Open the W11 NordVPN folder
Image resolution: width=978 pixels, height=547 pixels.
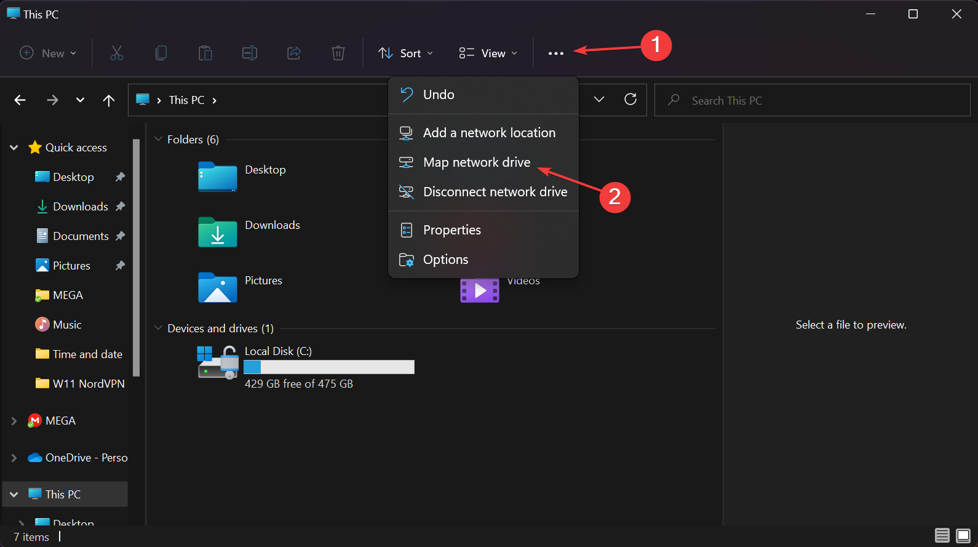89,384
